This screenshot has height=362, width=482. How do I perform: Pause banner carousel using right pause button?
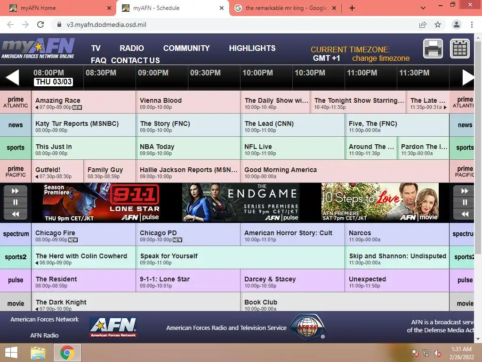click(464, 202)
